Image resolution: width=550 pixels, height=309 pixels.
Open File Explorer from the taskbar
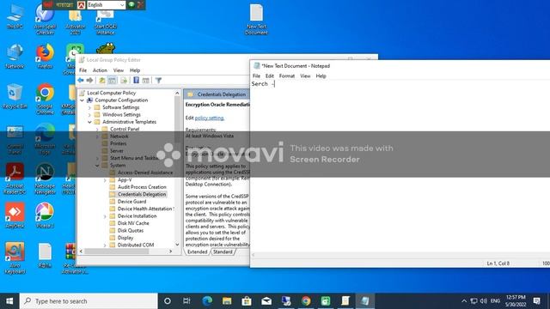(227, 301)
